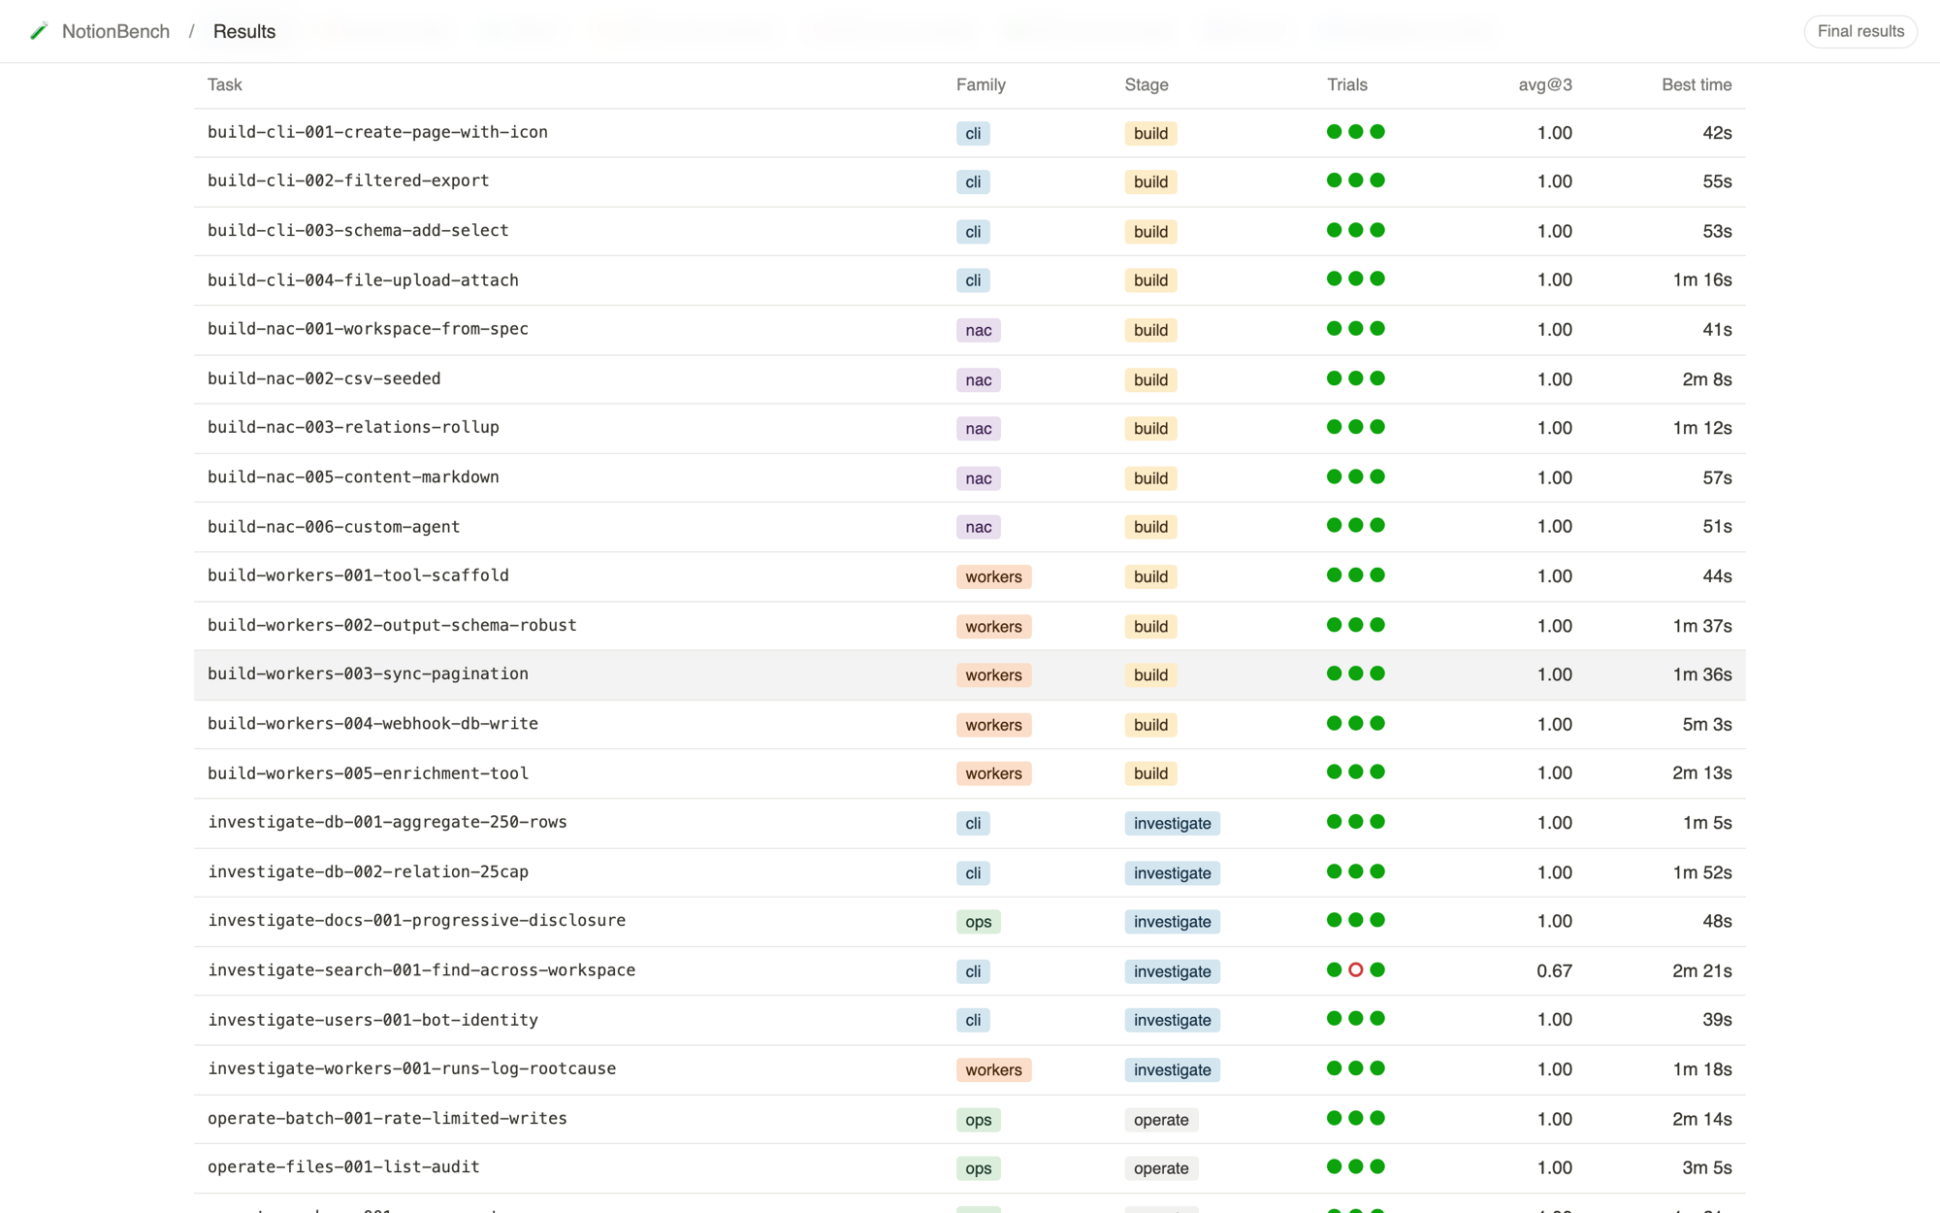Click build stage tag on build-workers-005-enrichment-tool
This screenshot has width=1940, height=1213.
(x=1150, y=773)
